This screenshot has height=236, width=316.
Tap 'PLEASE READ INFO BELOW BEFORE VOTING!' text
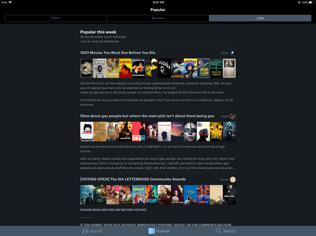point(113,210)
